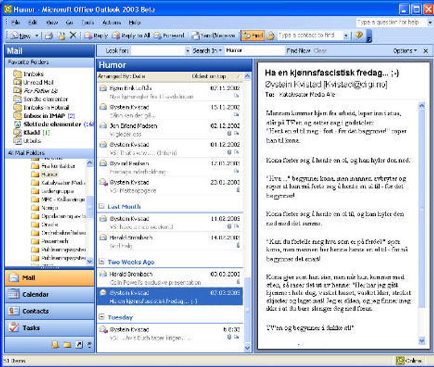Open Inbox in IMAP folder
Viewport: 434px width, 367px height.
[x=44, y=116]
